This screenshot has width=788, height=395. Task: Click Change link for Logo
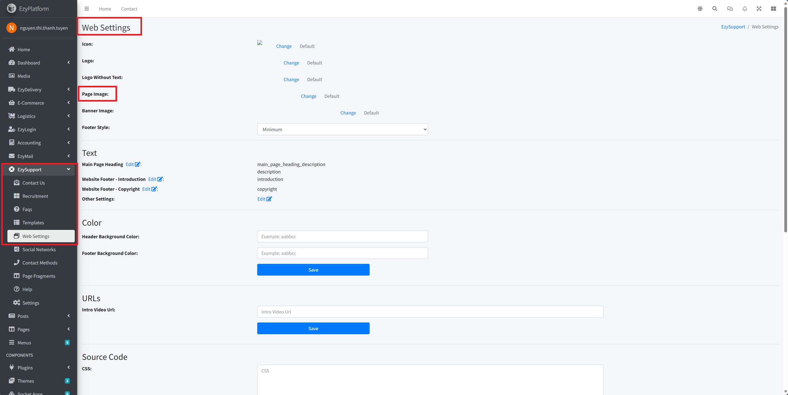(x=291, y=63)
